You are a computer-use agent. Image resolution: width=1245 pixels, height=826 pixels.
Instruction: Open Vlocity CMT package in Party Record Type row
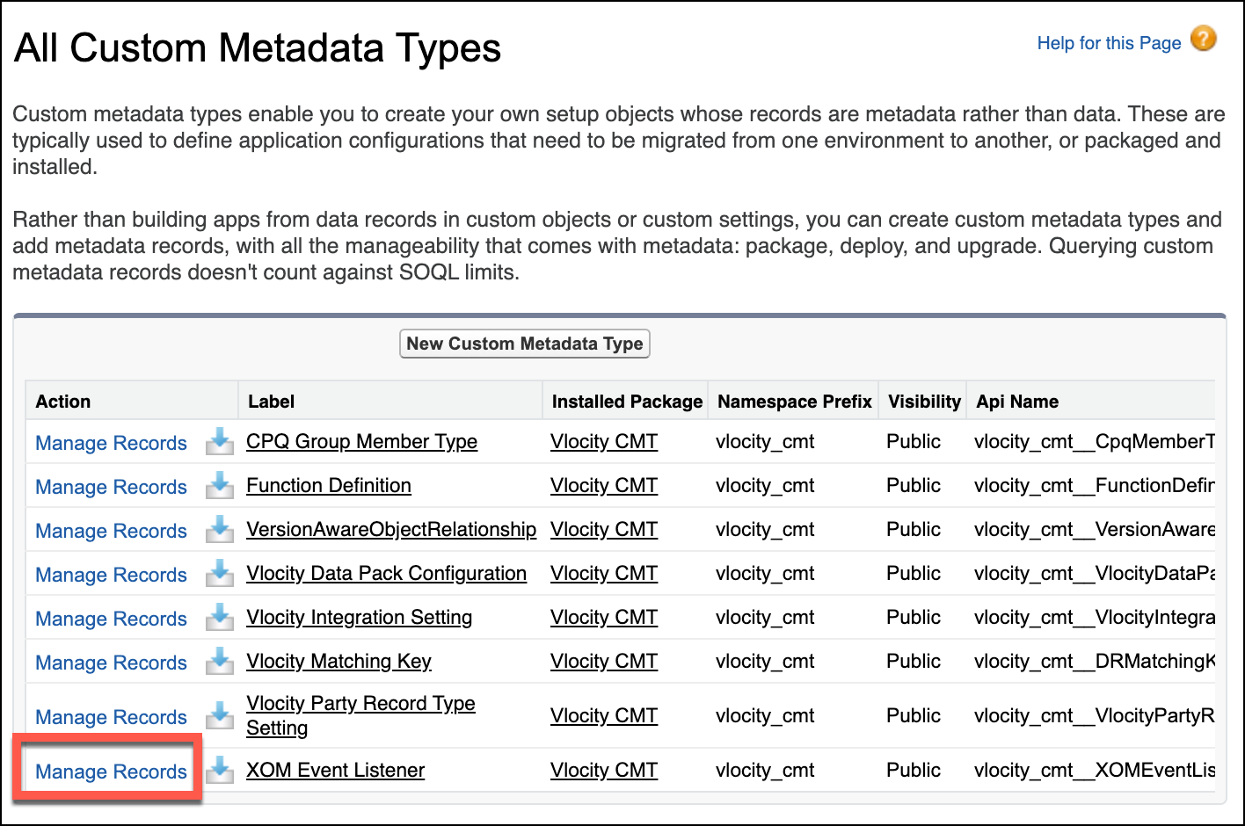coord(604,715)
